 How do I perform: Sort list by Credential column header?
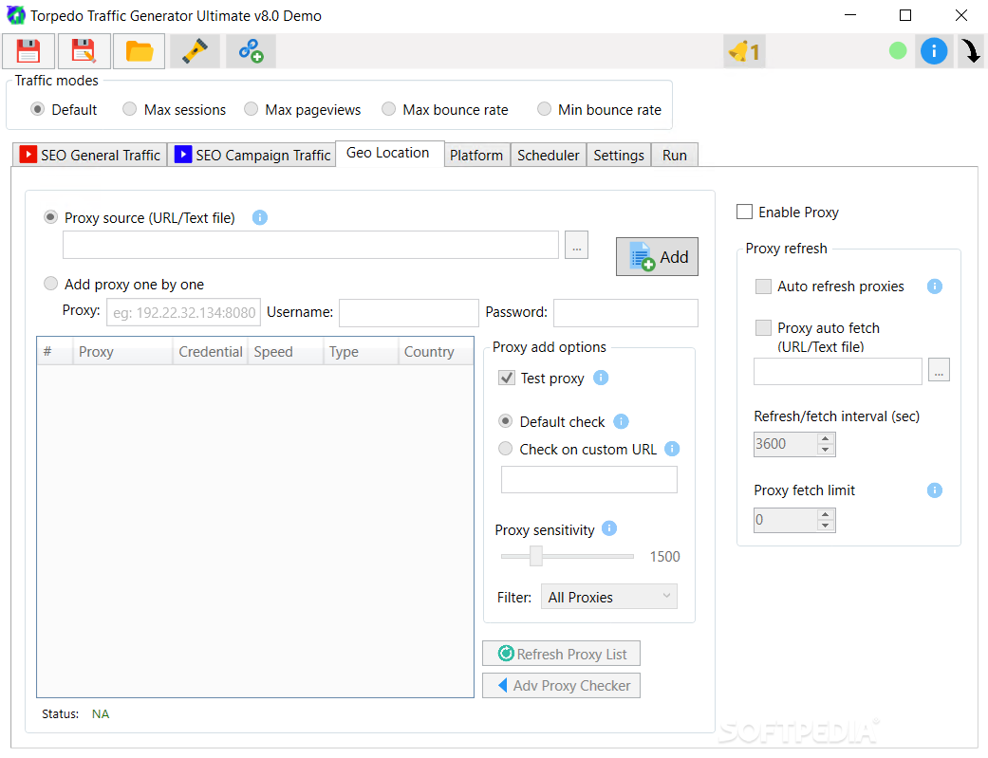211,352
